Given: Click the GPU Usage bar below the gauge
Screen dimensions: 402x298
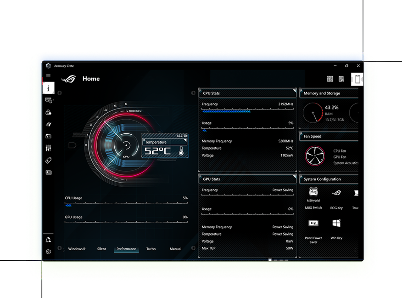Looking at the screenshot, I should 126,222.
